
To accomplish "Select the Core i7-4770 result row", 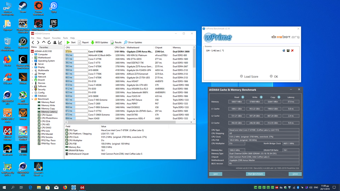I will pyautogui.click(x=129, y=63).
